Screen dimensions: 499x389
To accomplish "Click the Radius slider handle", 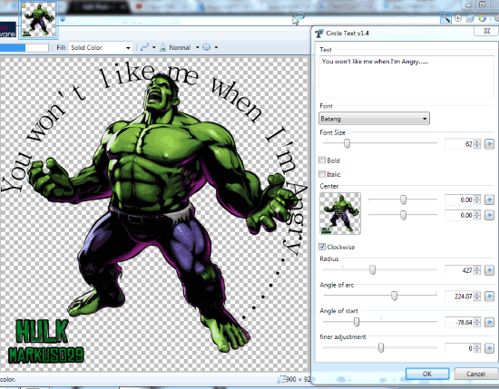I will (x=372, y=269).
